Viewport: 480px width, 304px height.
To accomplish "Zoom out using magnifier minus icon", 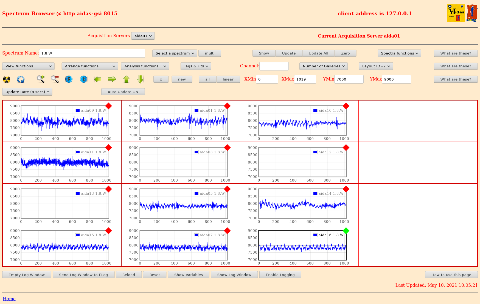I will pos(55,79).
